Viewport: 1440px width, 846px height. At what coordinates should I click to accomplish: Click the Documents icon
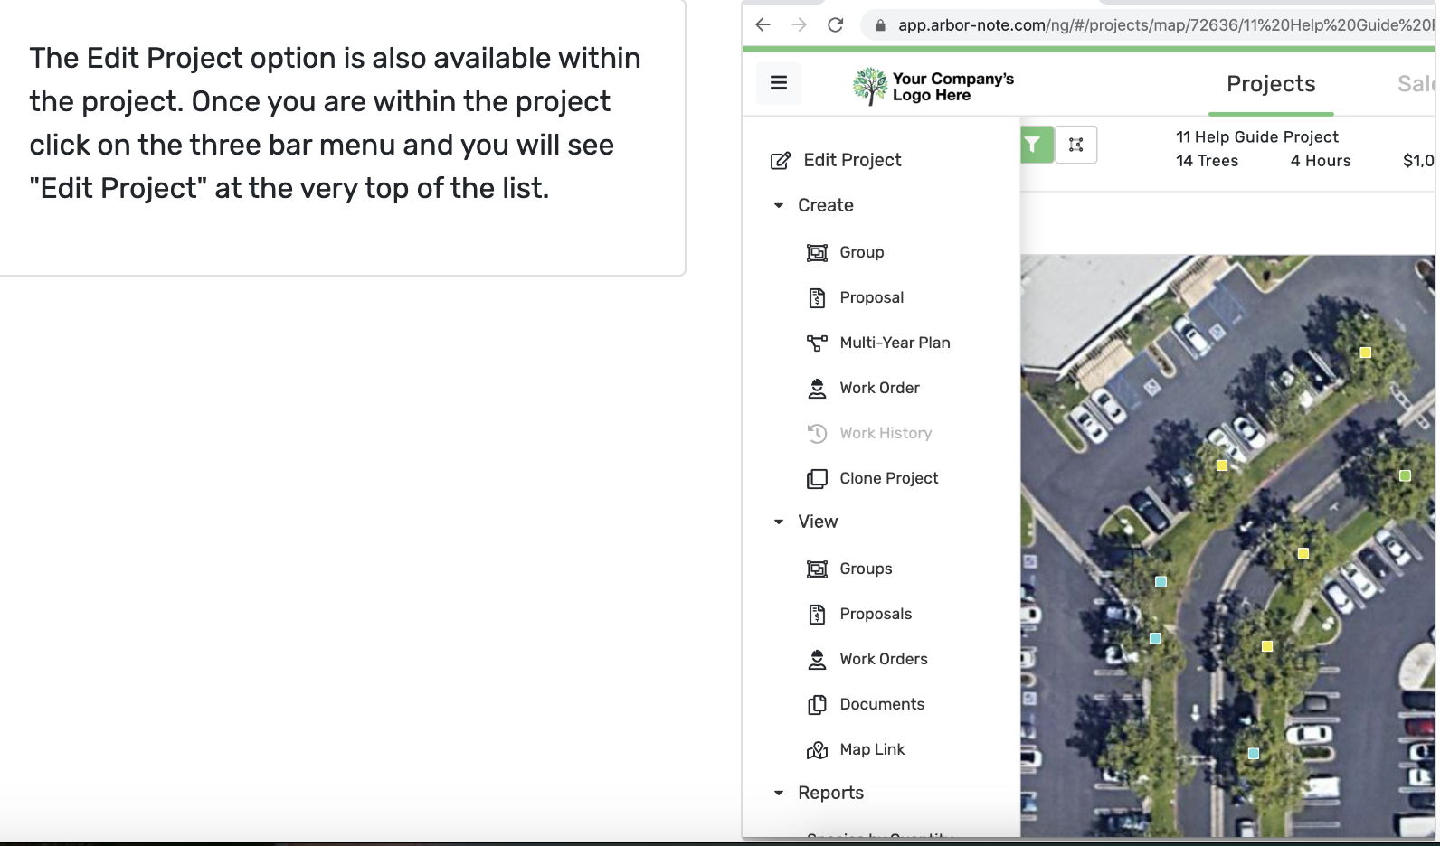817,705
